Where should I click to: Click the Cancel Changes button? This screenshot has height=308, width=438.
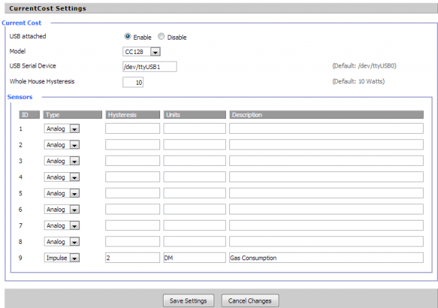[x=250, y=300]
